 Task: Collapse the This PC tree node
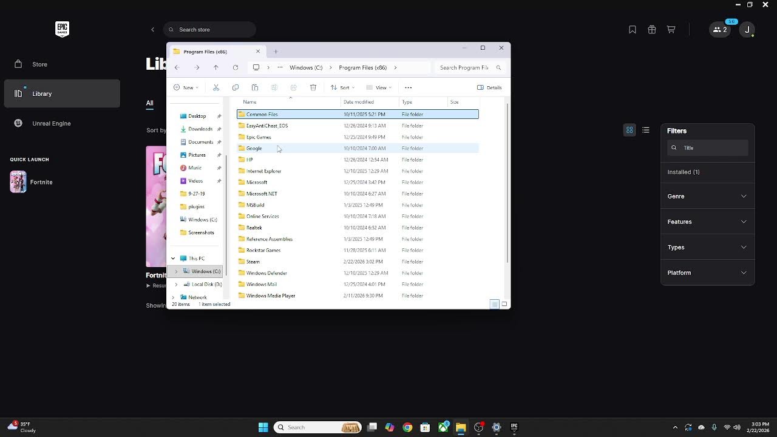(x=173, y=259)
